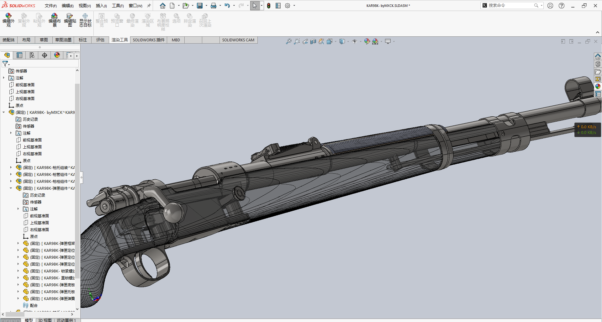Switch to the 评估 ribbon tab
The image size is (602, 322).
click(x=100, y=40)
